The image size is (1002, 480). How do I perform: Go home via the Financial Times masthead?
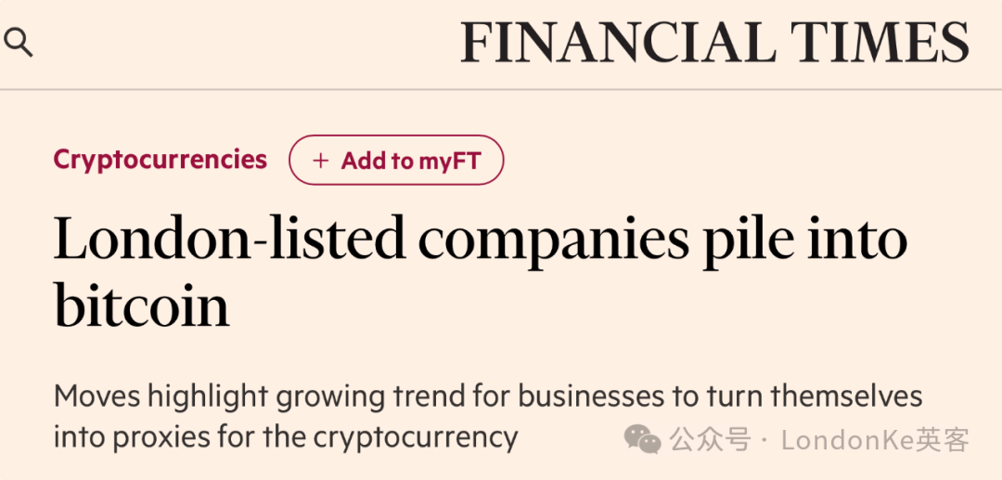pos(714,42)
